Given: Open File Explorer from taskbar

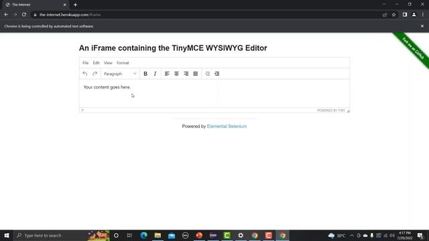Looking at the screenshot, I should point(158,235).
